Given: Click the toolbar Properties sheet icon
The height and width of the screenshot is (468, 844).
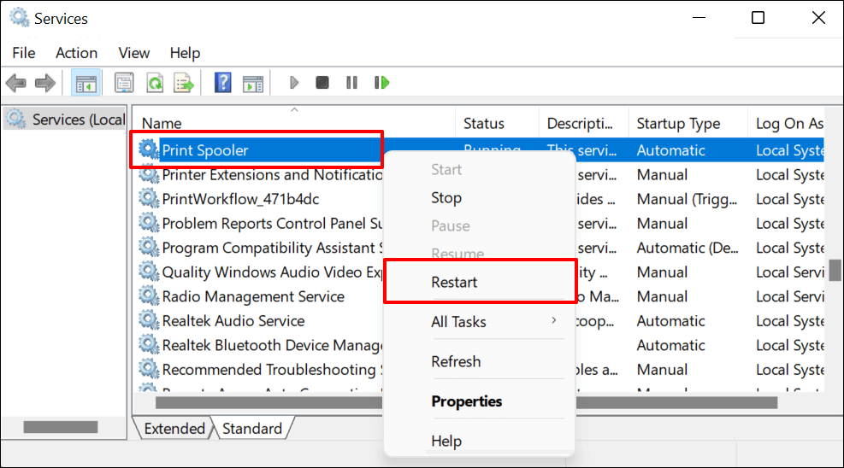Looking at the screenshot, I should point(124,83).
